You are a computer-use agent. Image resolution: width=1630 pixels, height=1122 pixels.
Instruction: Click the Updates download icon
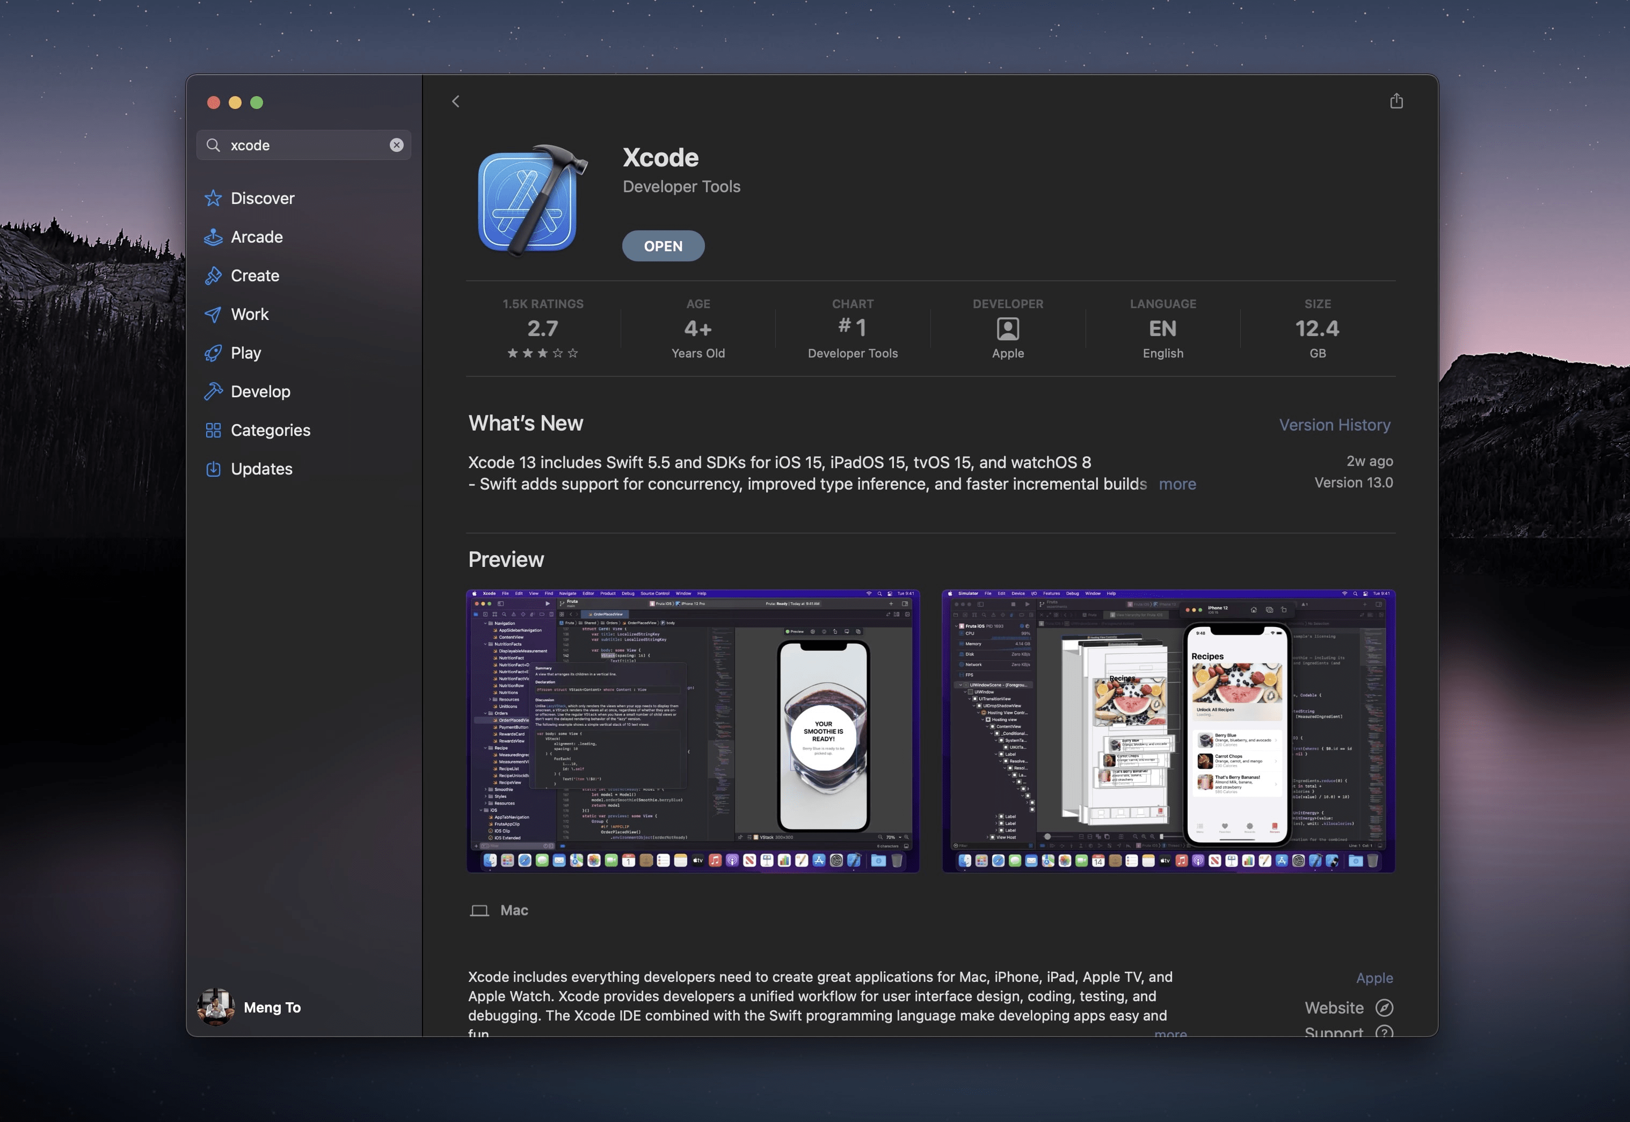(213, 469)
